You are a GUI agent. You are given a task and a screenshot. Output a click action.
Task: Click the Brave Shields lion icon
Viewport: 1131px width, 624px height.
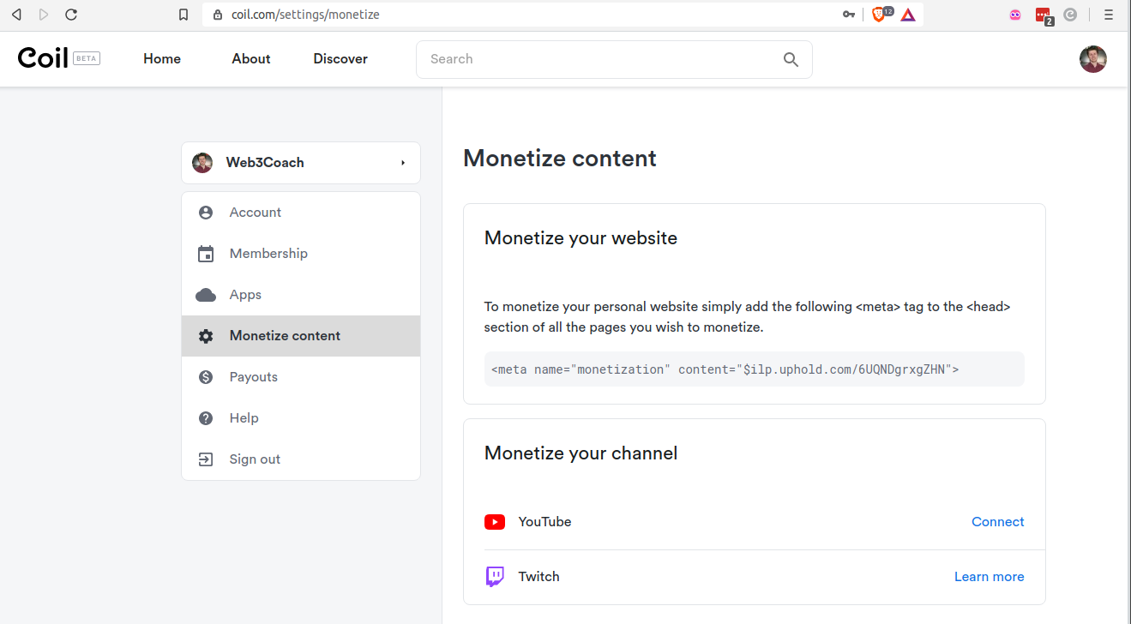[878, 15]
